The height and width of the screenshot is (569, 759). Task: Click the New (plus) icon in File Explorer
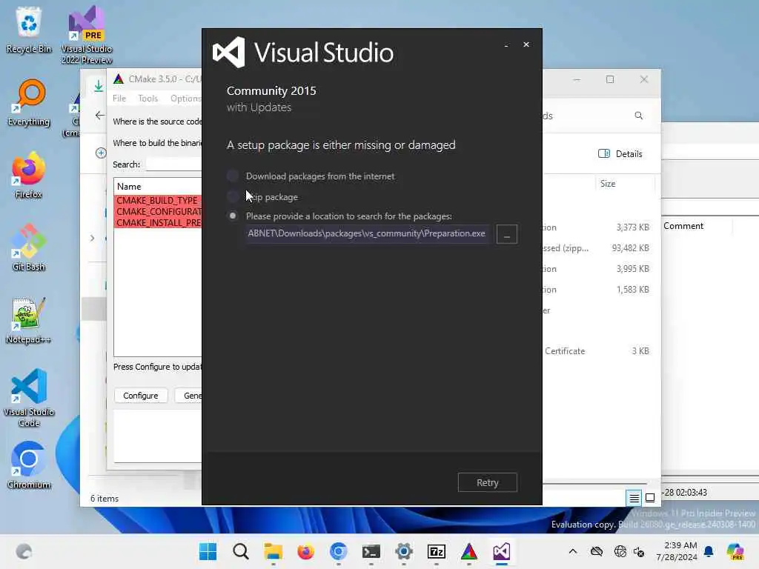click(101, 153)
